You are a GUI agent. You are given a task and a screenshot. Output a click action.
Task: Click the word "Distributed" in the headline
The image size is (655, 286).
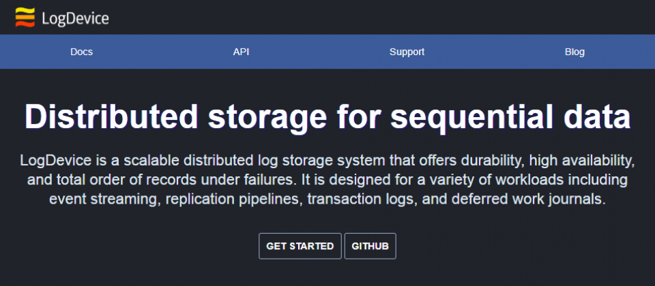tap(111, 116)
